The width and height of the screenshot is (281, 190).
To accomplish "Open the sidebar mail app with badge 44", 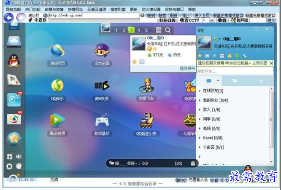I will point(14,118).
